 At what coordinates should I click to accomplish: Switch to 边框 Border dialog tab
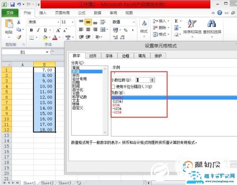[125, 56]
